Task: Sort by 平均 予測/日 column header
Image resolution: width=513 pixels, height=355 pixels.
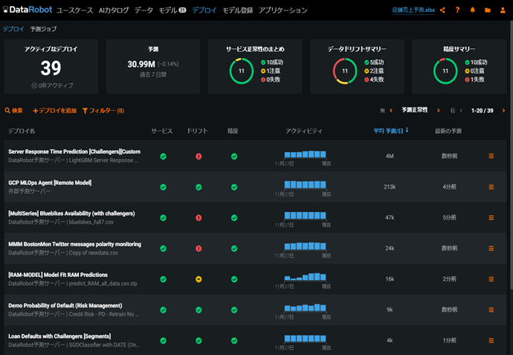Action: (390, 131)
